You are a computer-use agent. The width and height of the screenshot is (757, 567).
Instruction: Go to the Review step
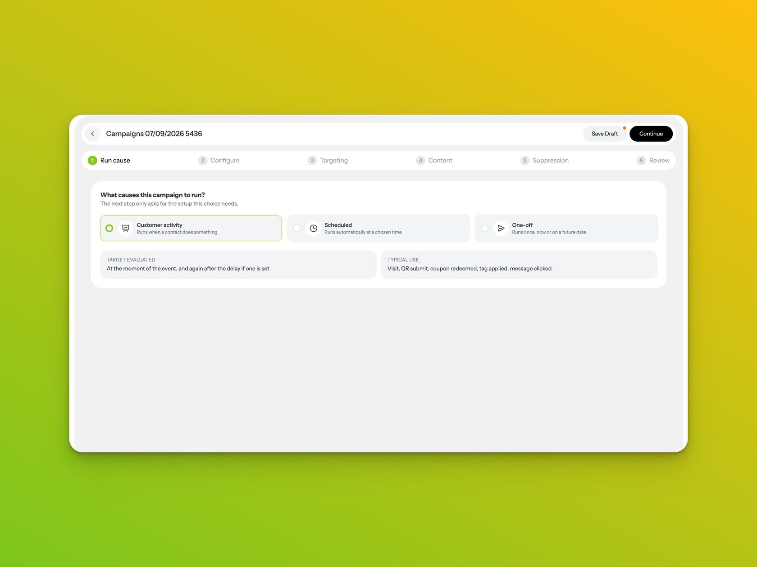[653, 160]
